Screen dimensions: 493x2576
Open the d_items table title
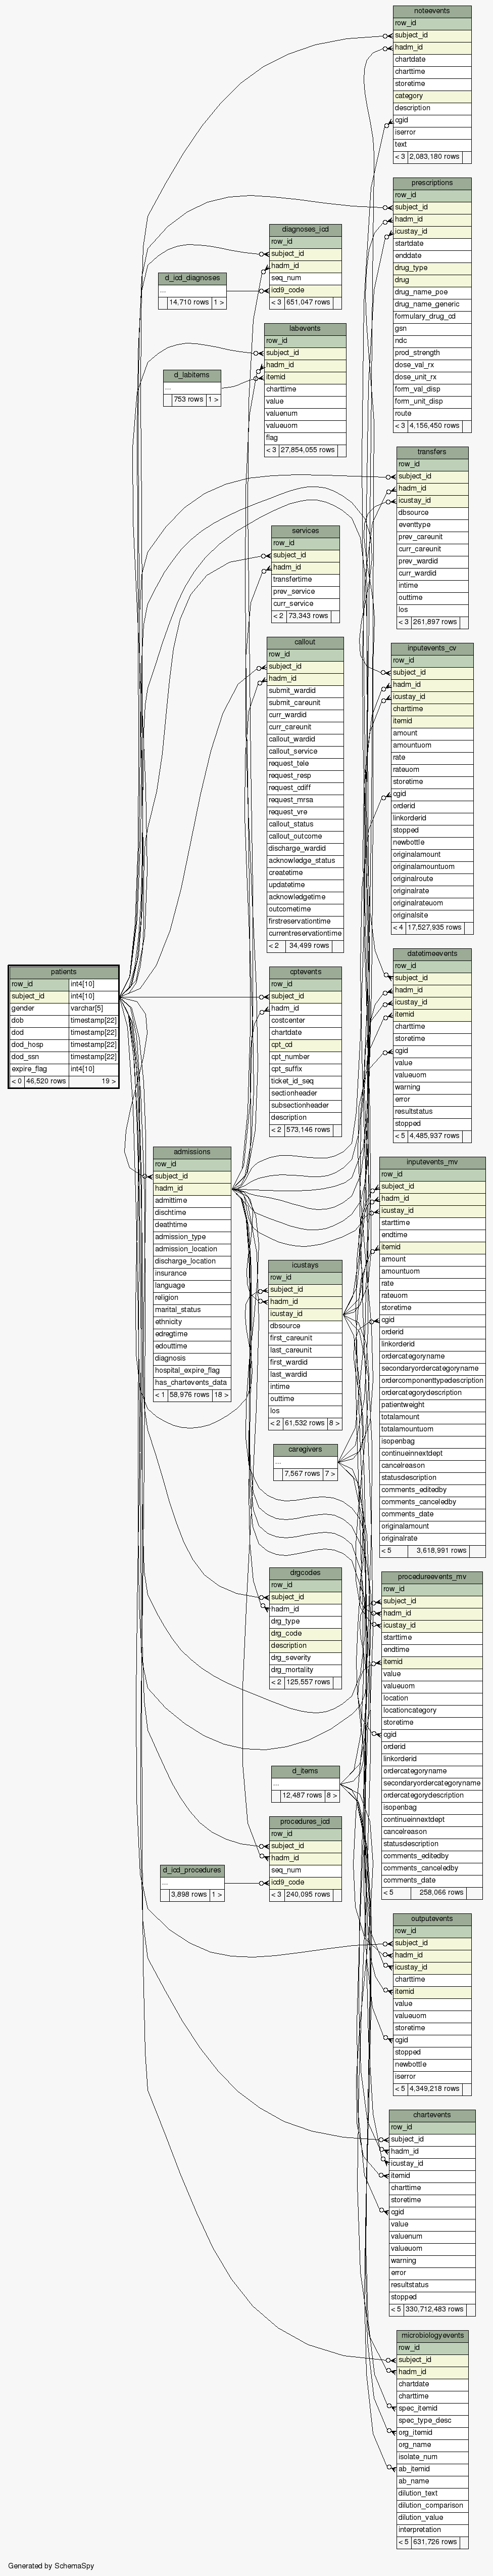click(x=305, y=1771)
